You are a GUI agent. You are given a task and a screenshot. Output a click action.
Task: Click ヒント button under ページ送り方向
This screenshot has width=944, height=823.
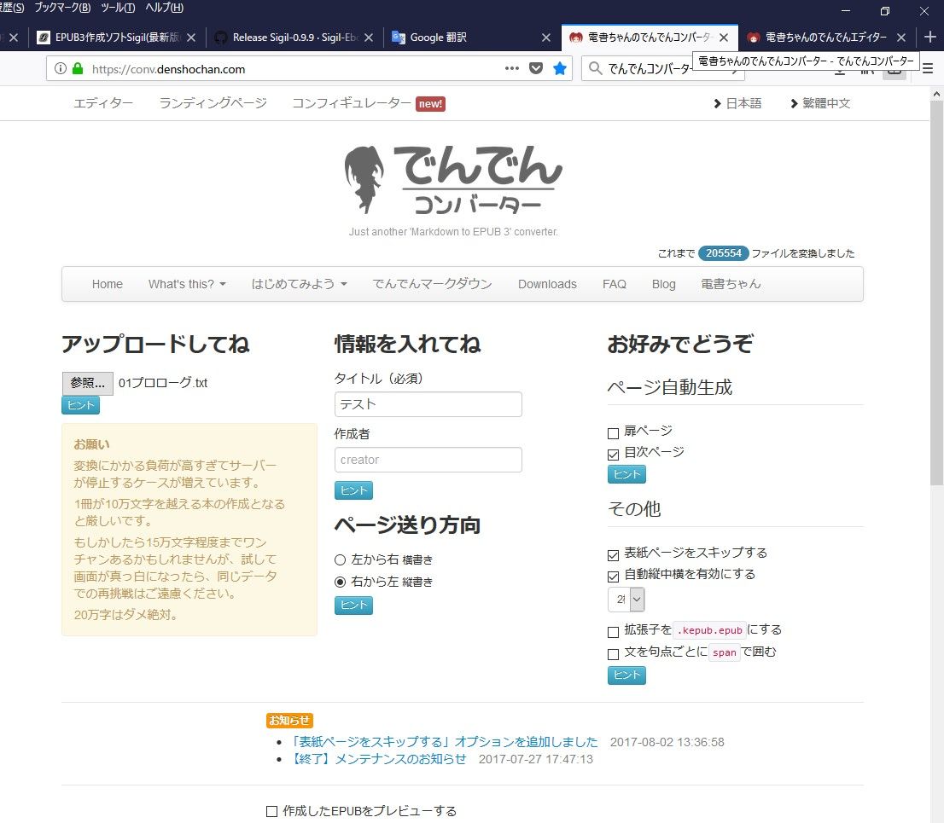coord(353,606)
